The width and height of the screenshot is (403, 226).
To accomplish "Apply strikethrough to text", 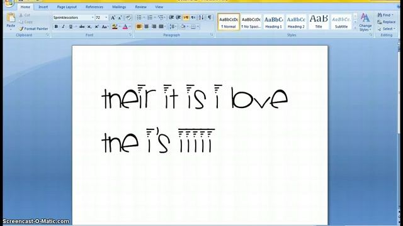I will (82, 26).
